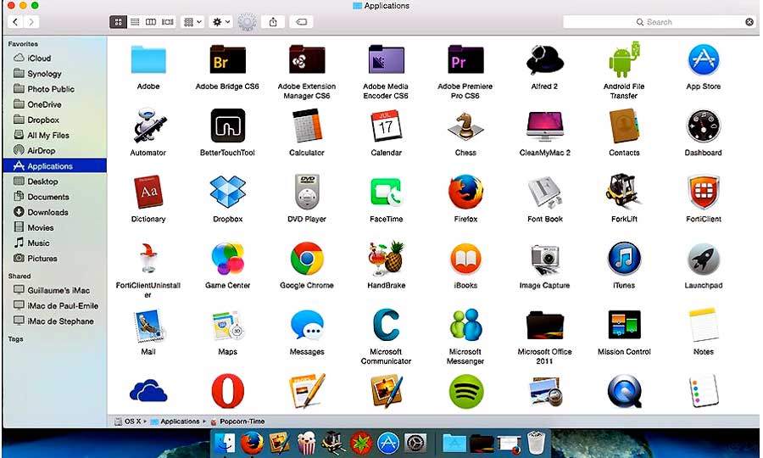
Task: Go back with the back arrow button
Action: (15, 22)
